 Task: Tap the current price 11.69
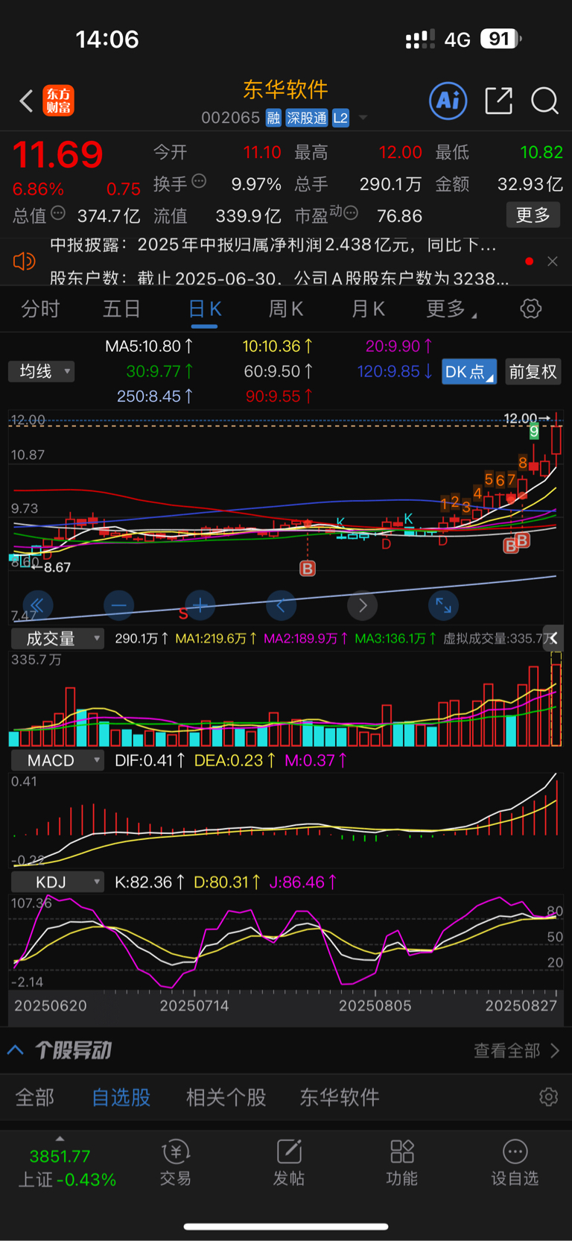tap(58, 155)
